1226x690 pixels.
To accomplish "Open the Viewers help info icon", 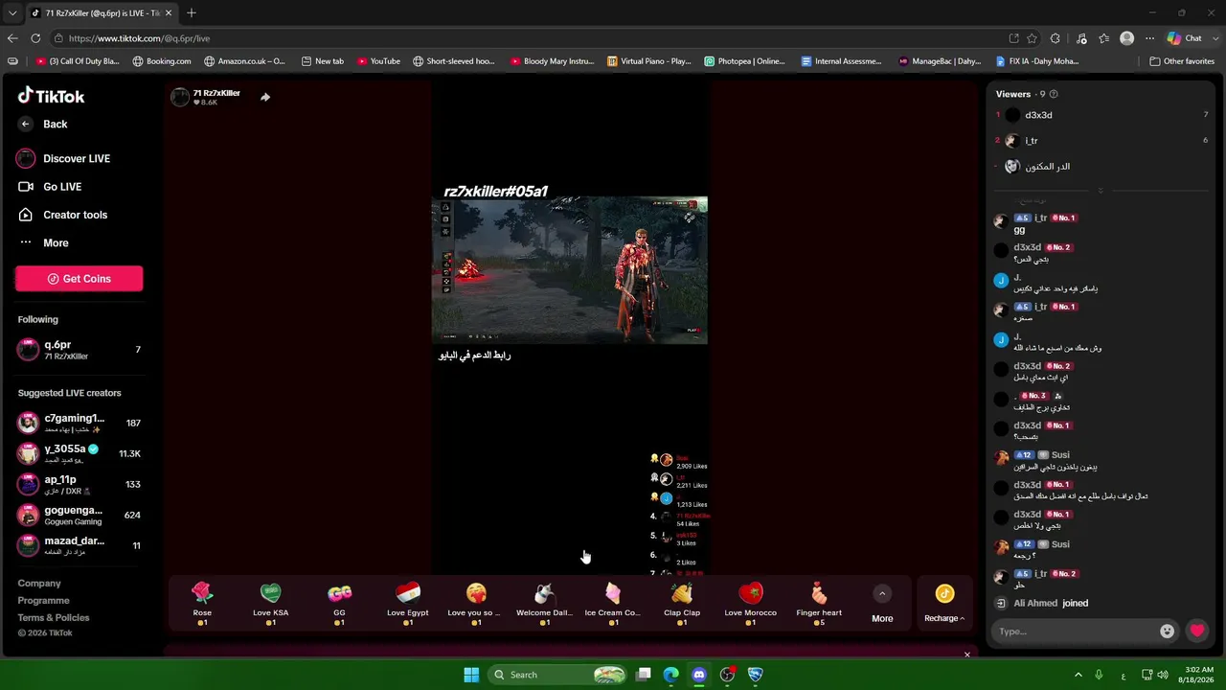I will point(1054,94).
